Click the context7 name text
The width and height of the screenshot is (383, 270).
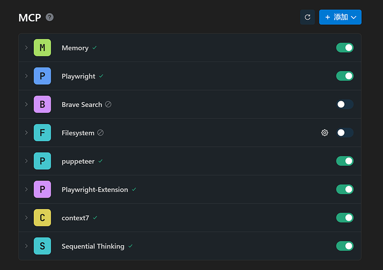tap(75, 218)
